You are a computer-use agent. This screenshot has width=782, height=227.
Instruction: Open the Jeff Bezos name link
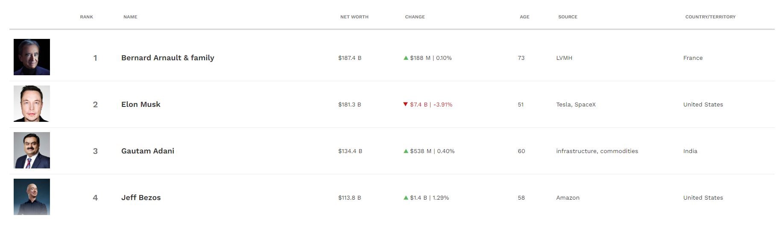coord(141,198)
